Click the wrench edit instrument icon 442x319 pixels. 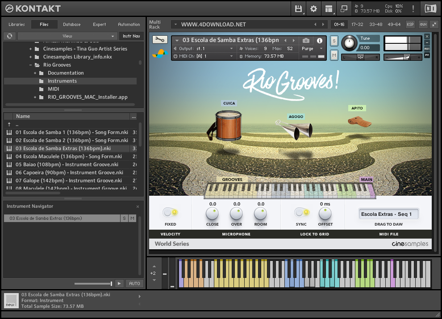click(x=160, y=40)
